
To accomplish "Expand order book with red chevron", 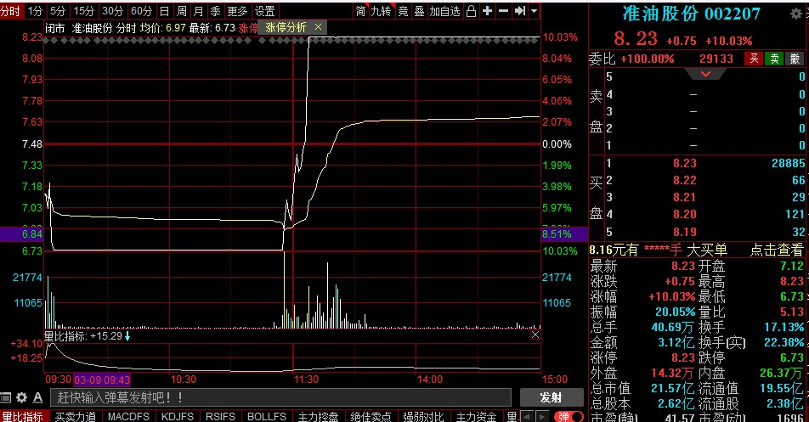I will [x=704, y=75].
